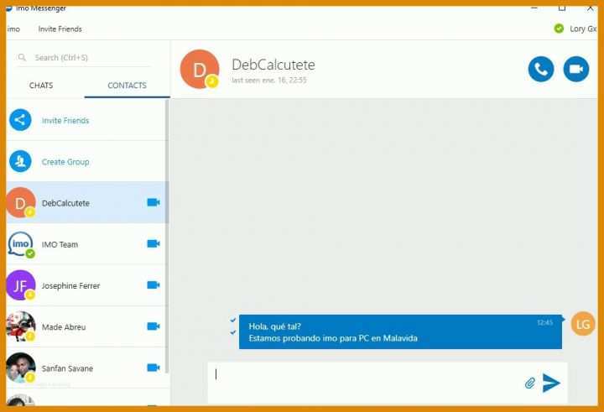This screenshot has width=604, height=412.
Task: Click the last seen status text
Action: point(269,81)
